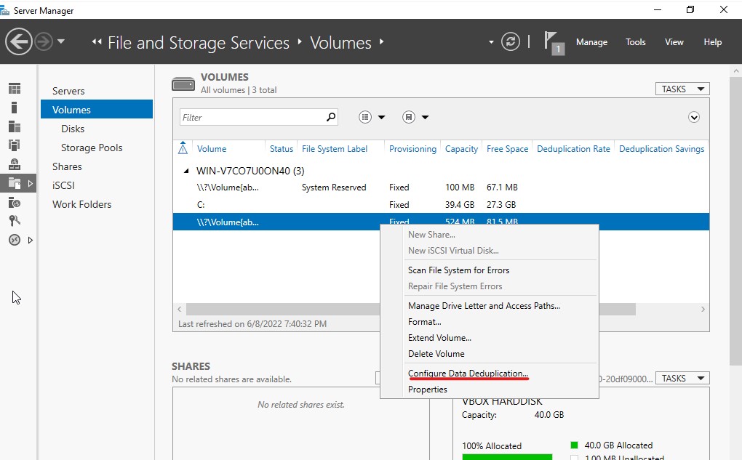The width and height of the screenshot is (742, 460).
Task: Click the horizontal scrollbar left arrow
Action: [180, 309]
